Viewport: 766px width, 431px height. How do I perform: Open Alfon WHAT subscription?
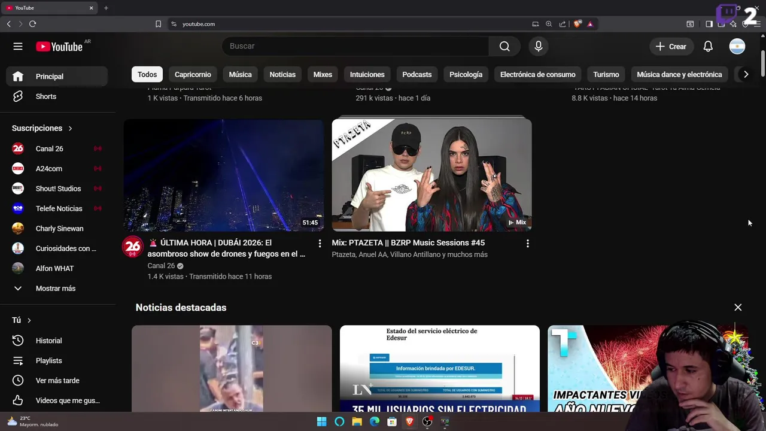(57, 268)
